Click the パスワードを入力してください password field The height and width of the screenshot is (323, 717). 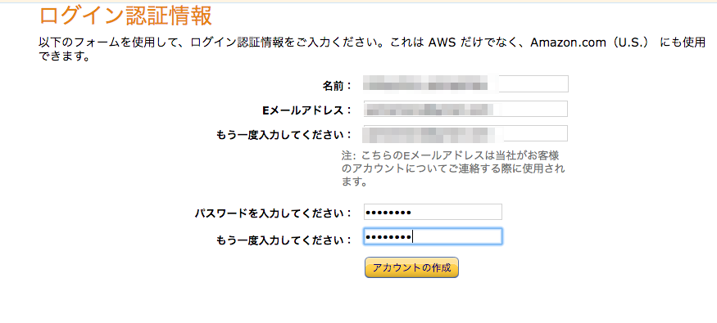[x=433, y=212]
